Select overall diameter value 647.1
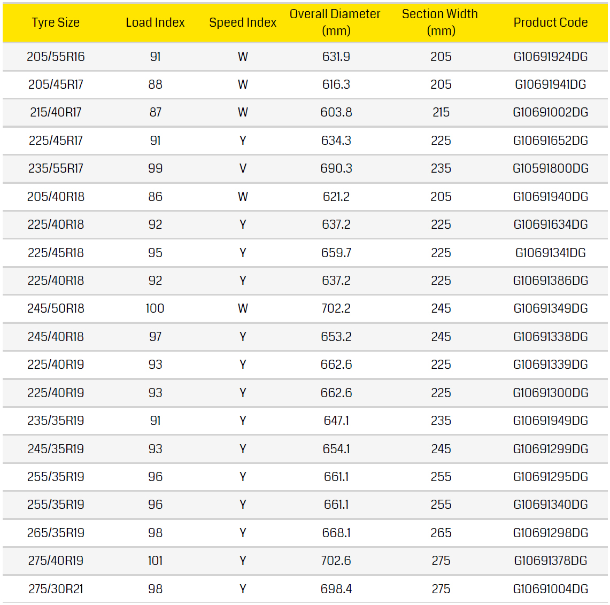Screen dimensions: 610x605 (x=336, y=421)
